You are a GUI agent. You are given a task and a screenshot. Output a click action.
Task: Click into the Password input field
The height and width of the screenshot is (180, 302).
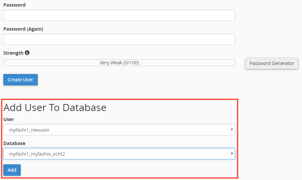(119, 15)
